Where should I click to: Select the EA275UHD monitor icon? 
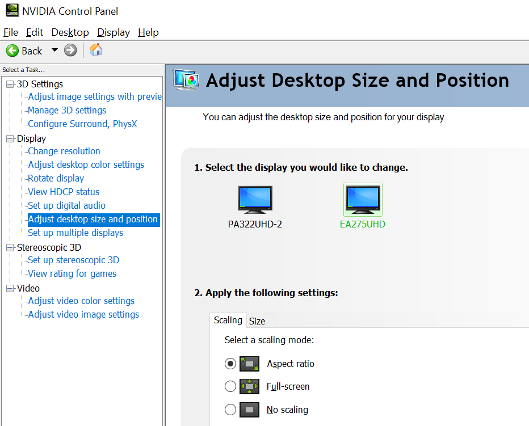363,200
